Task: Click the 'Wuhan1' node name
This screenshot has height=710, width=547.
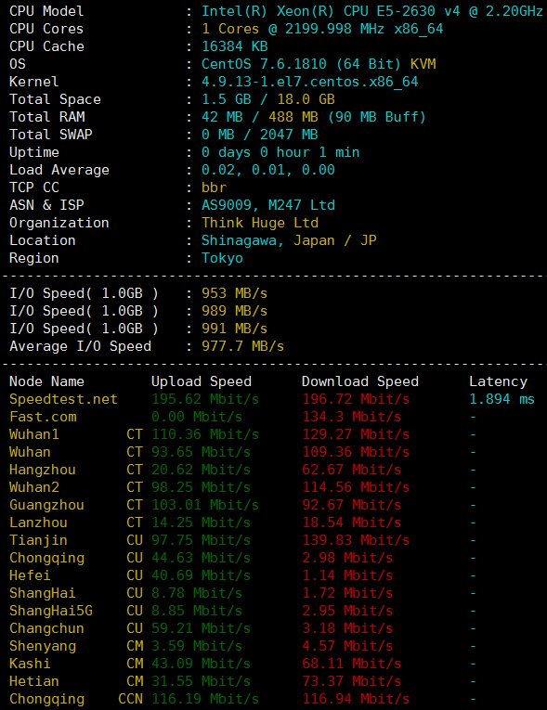Action: pyautogui.click(x=34, y=435)
